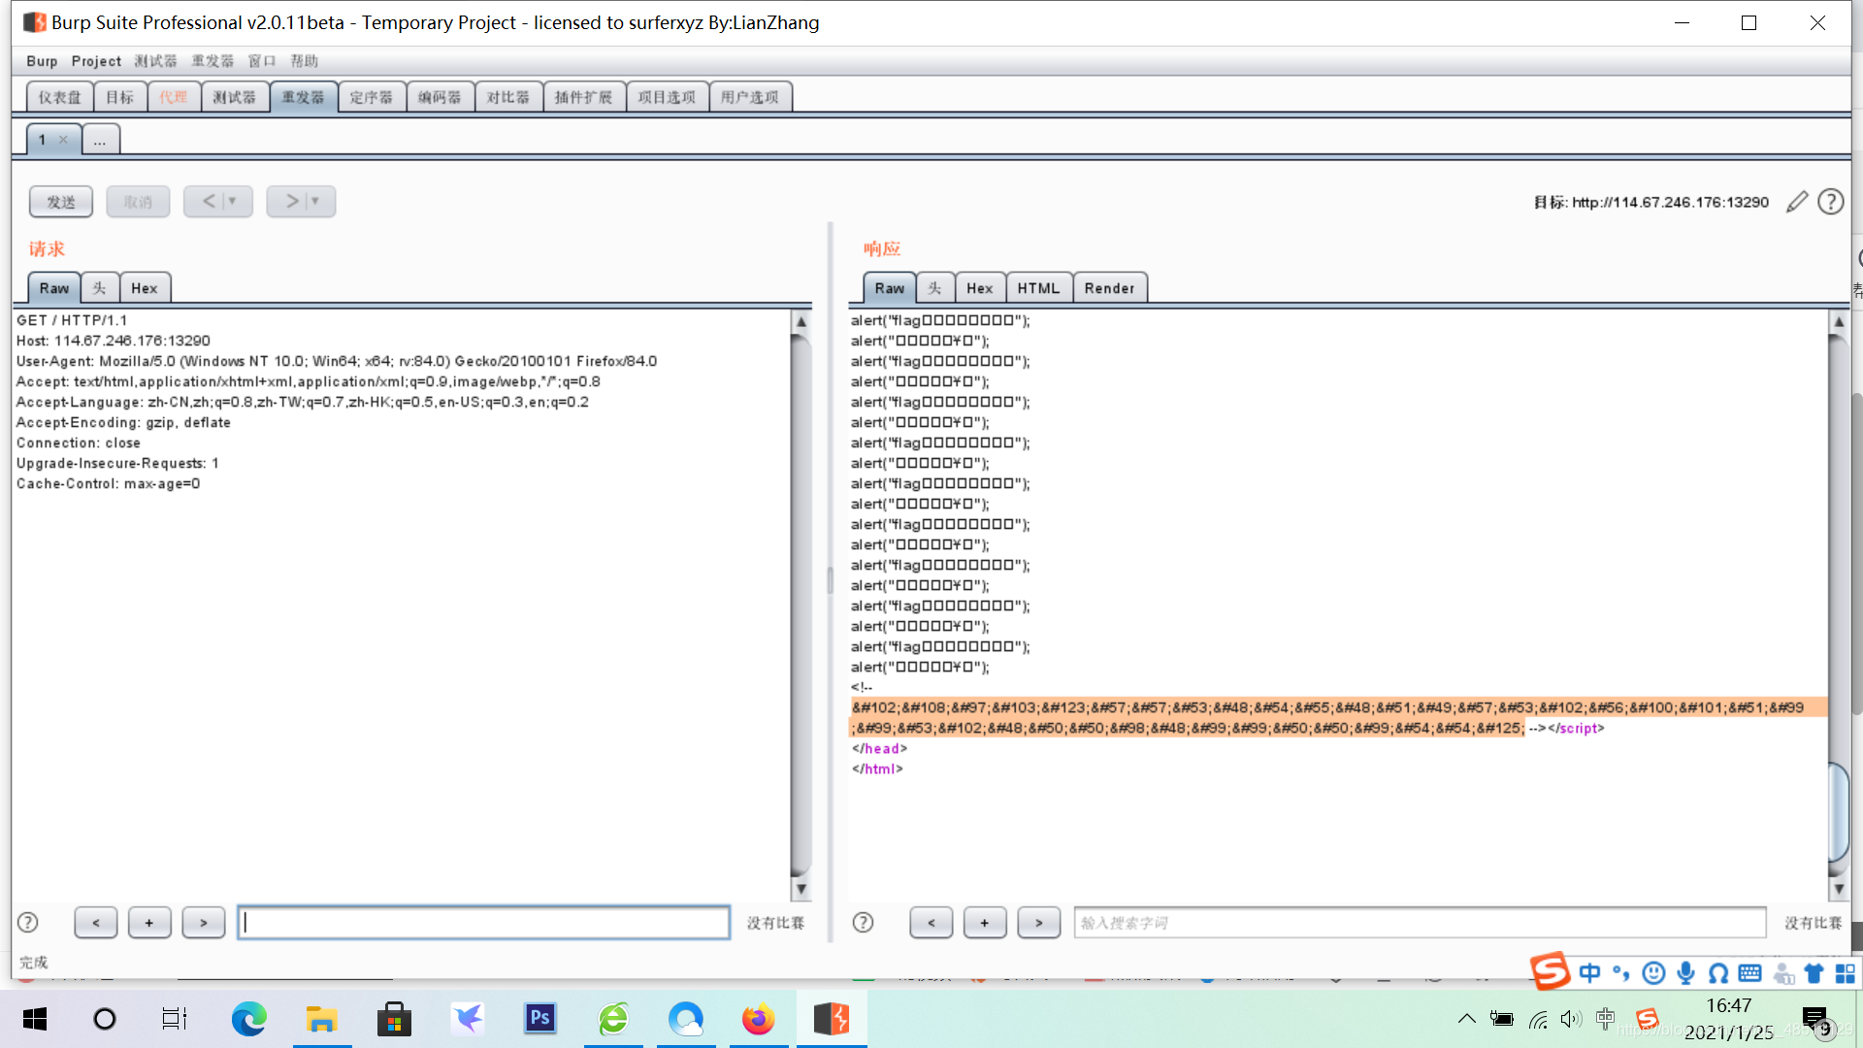This screenshot has width=1863, height=1048.
Task: Click request pane scroll down arrow
Action: click(801, 889)
